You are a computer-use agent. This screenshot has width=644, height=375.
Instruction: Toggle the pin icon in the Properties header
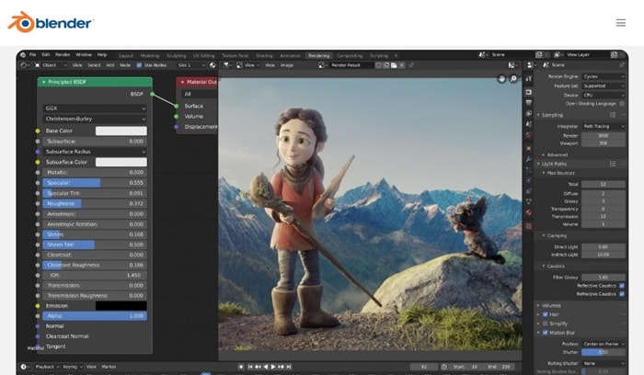pos(621,65)
